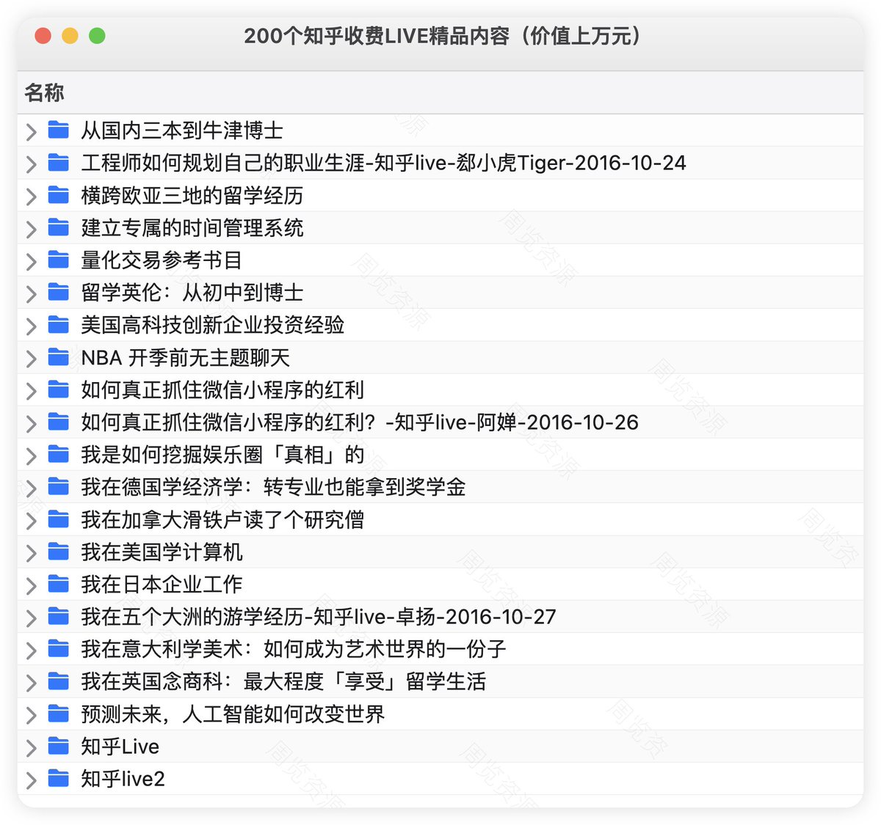This screenshot has width=881, height=825.
Task: Select the 留学英伦：从初中到博士 name
Action: coord(192,293)
